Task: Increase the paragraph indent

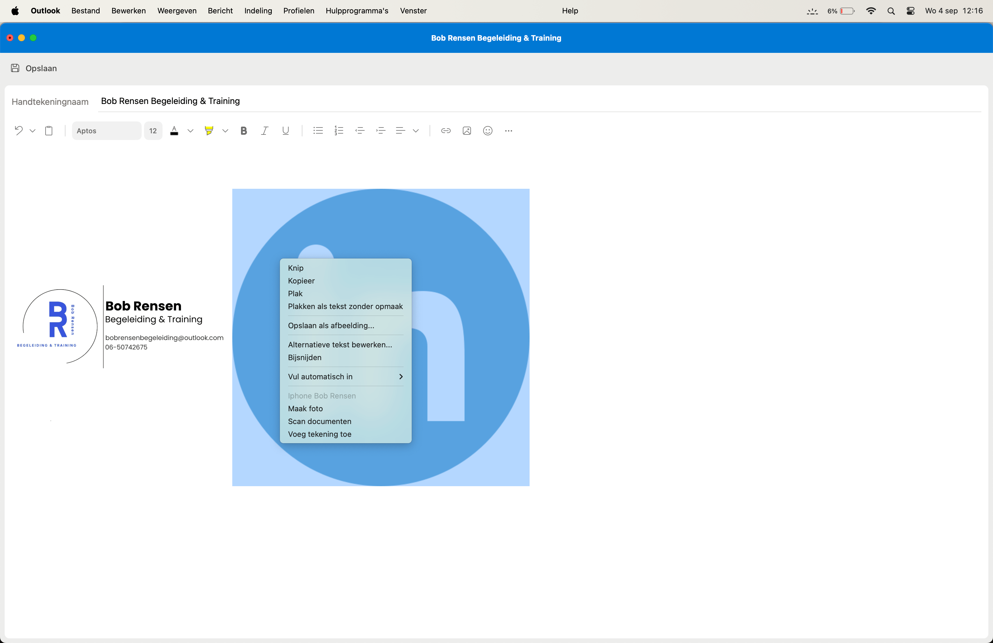Action: 381,131
